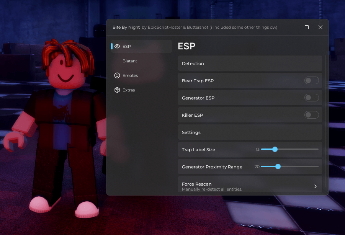
Task: Click the 'Bear Trap ESP' label text
Action: click(x=198, y=81)
